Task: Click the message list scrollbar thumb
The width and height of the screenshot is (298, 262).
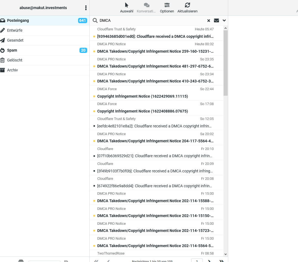Action: 225,63
